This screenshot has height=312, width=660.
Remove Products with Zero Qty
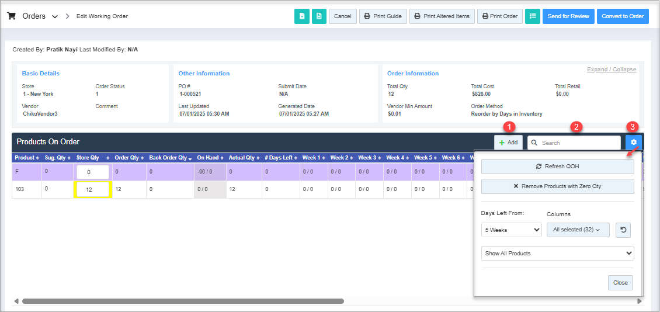557,186
